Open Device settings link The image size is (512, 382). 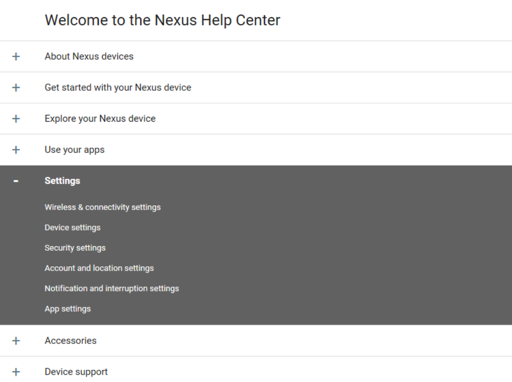pyautogui.click(x=72, y=227)
